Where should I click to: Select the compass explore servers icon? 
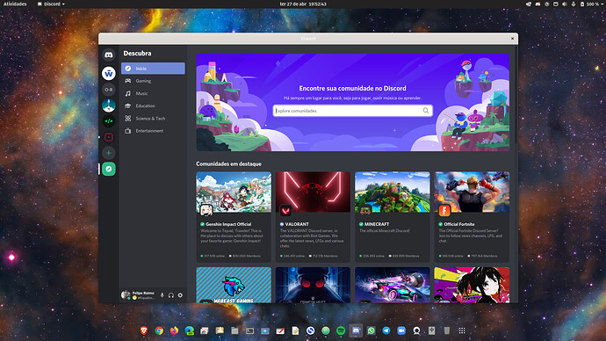click(109, 169)
